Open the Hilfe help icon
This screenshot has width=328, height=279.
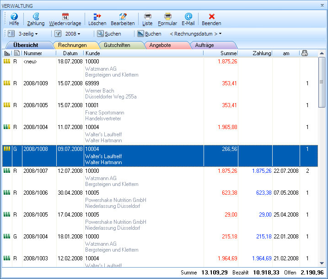click(x=14, y=16)
